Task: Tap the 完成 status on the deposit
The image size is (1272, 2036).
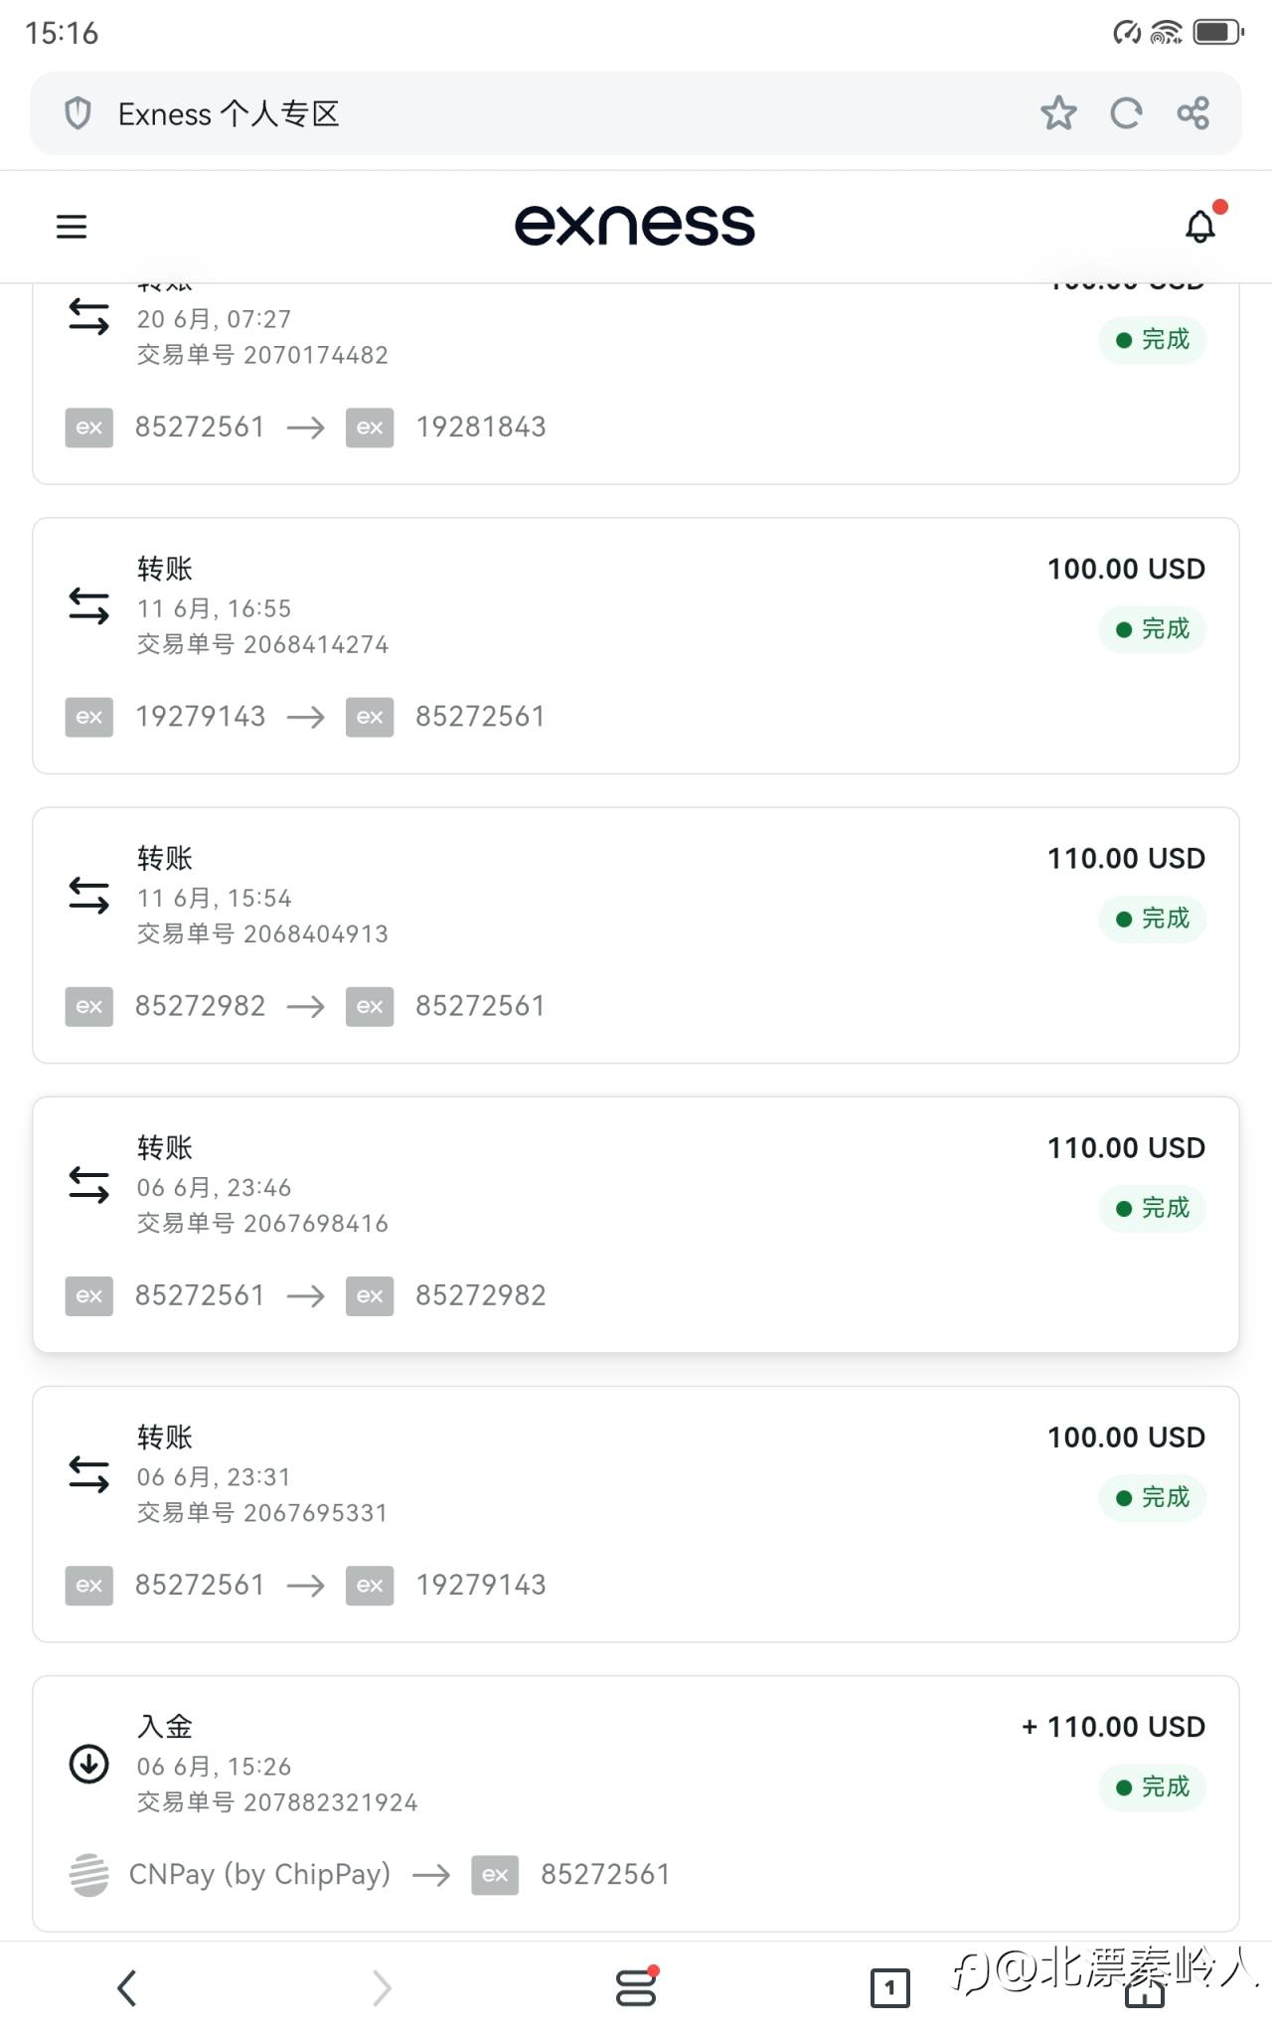Action: 1153,1786
